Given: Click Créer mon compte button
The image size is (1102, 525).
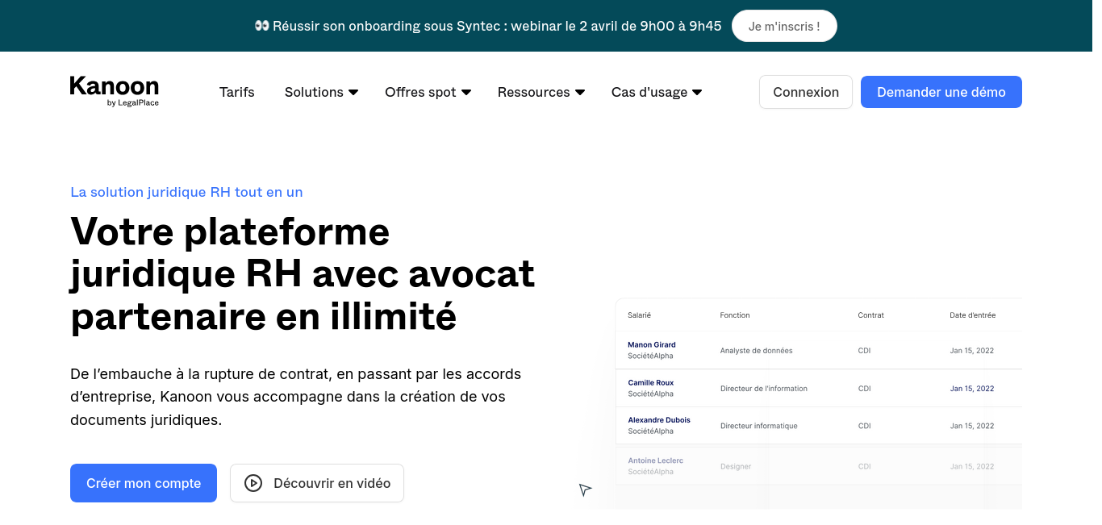Looking at the screenshot, I should (x=144, y=483).
